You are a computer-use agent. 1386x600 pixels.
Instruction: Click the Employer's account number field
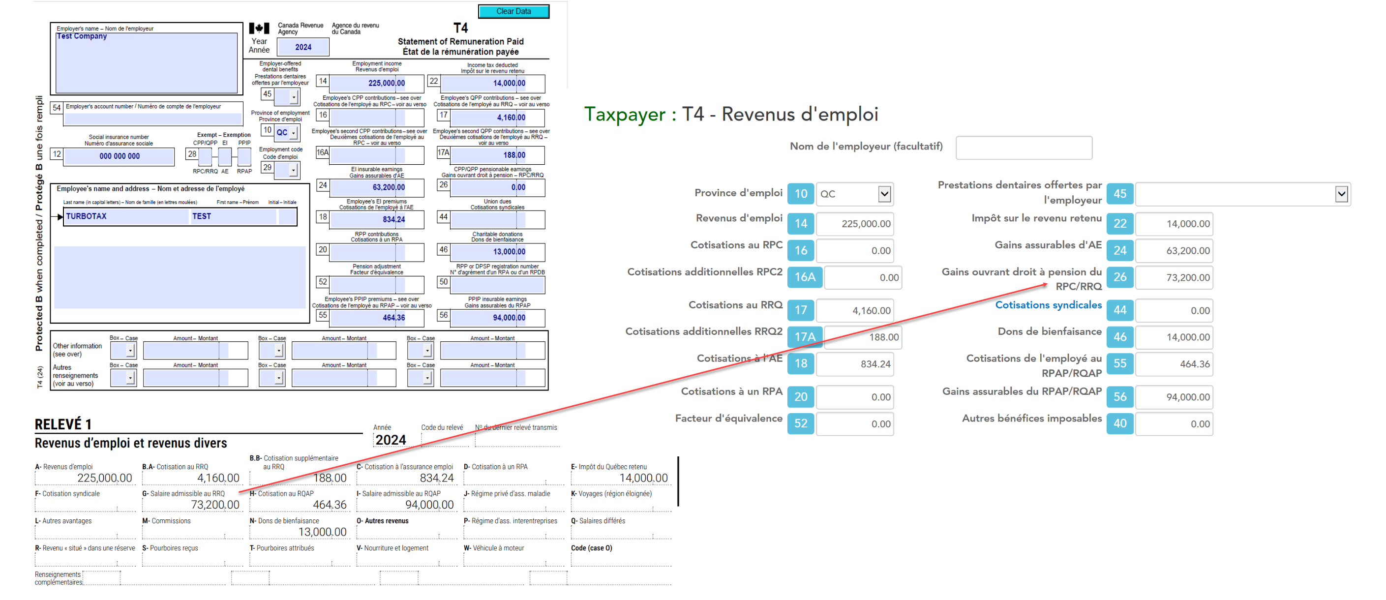point(153,119)
